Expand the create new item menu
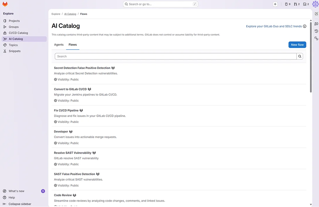 coord(275,4)
